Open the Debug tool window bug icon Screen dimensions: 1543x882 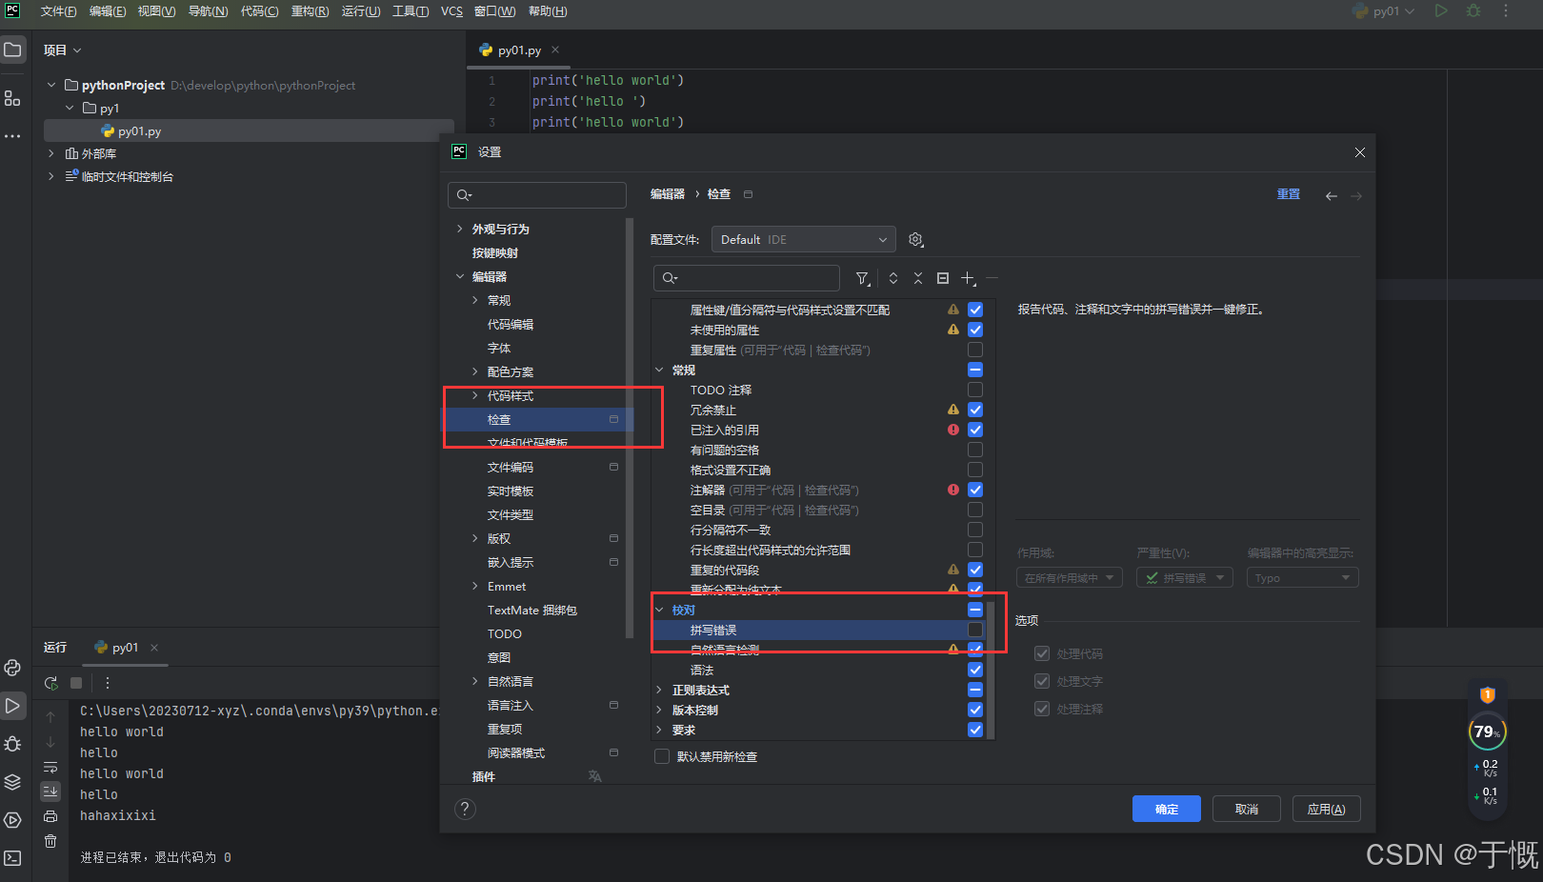coord(12,744)
